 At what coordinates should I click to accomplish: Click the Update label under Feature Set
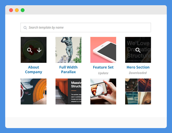pos(103,73)
